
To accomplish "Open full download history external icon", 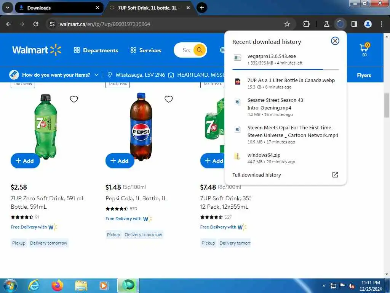I will [x=335, y=175].
